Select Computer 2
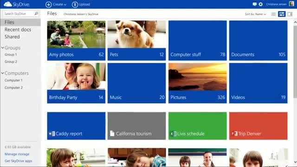The width and height of the screenshot is (297, 167). click(13, 88)
